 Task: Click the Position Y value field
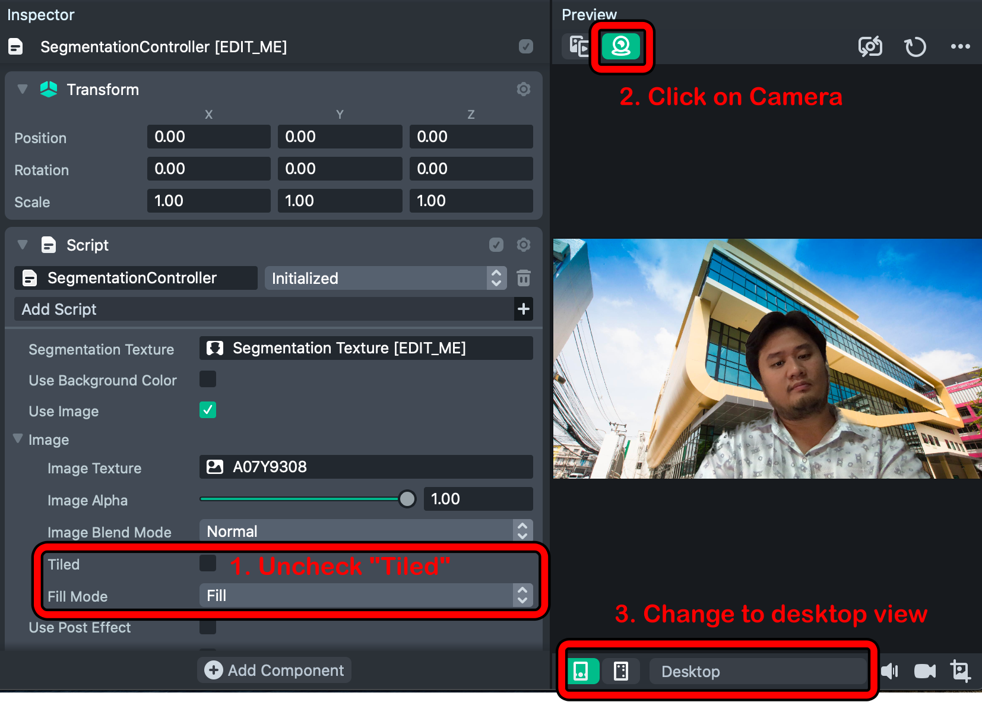point(340,137)
